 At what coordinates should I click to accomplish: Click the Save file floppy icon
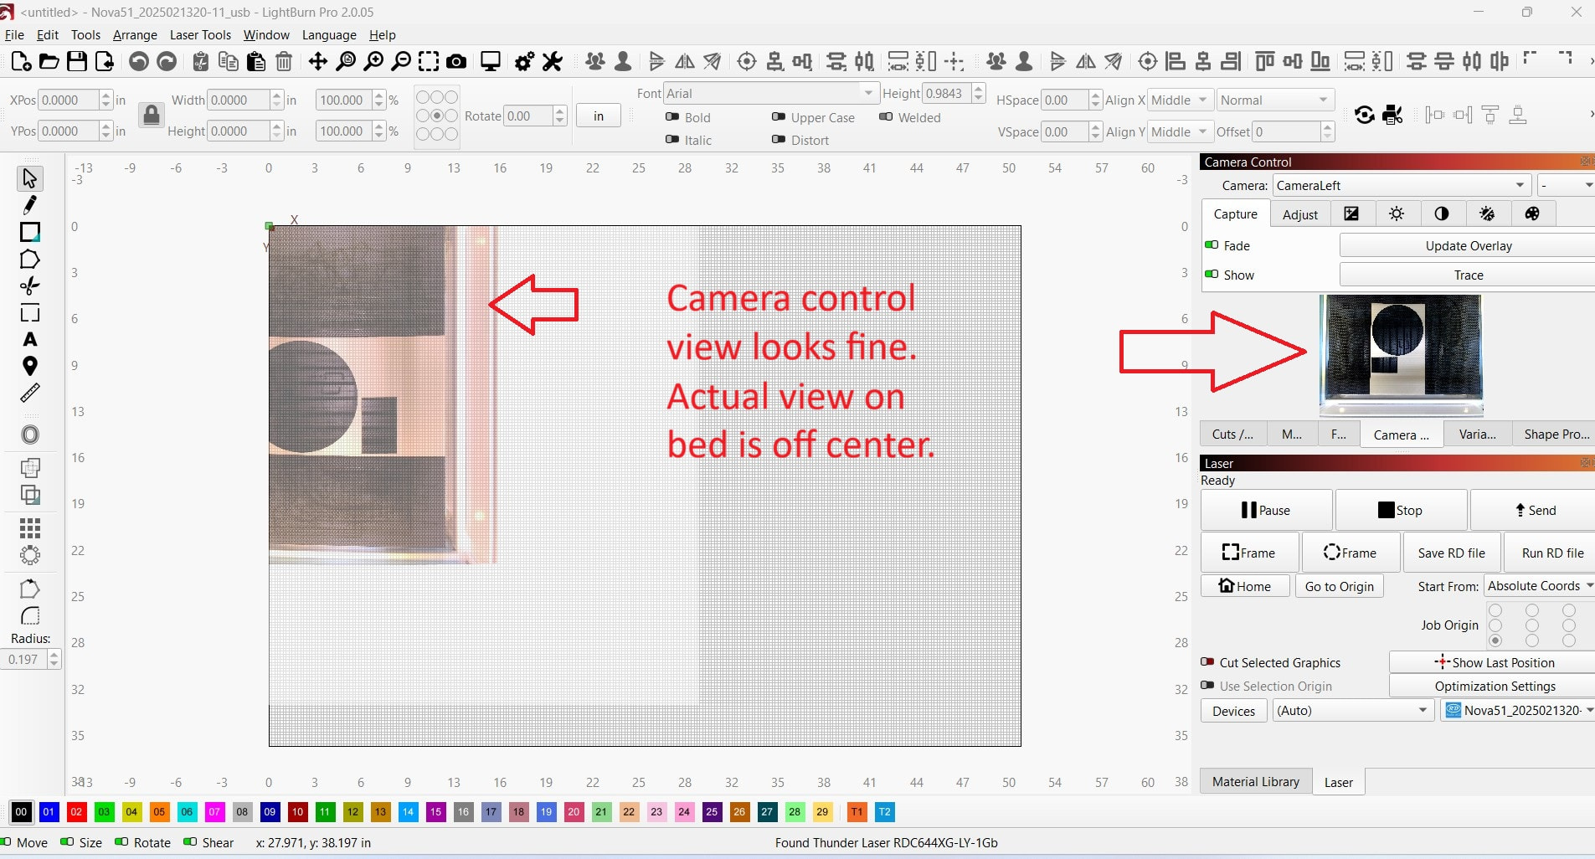tap(77, 61)
